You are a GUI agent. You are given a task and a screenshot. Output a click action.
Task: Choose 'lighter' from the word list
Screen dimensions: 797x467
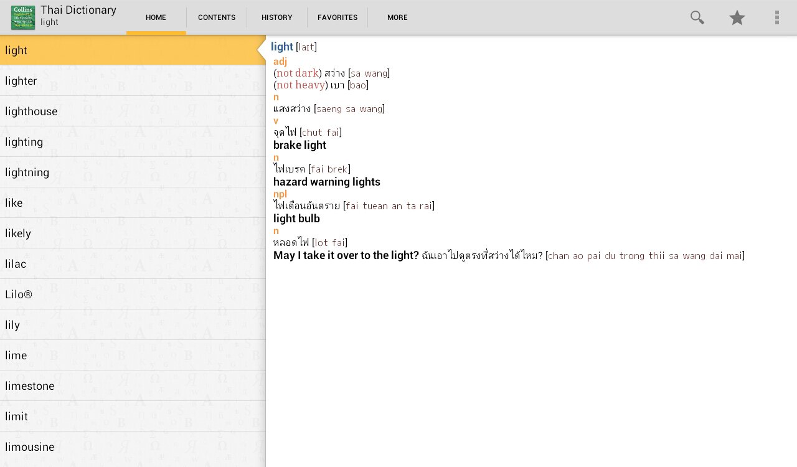[x=125, y=81]
